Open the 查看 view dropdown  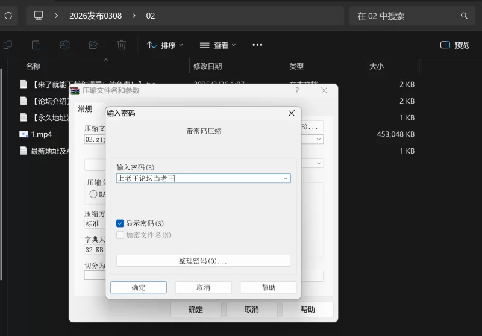tap(218, 45)
